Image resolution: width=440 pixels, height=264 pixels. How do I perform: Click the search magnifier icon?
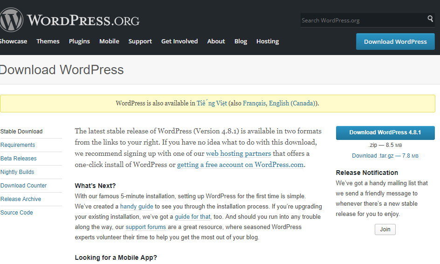(x=430, y=19)
